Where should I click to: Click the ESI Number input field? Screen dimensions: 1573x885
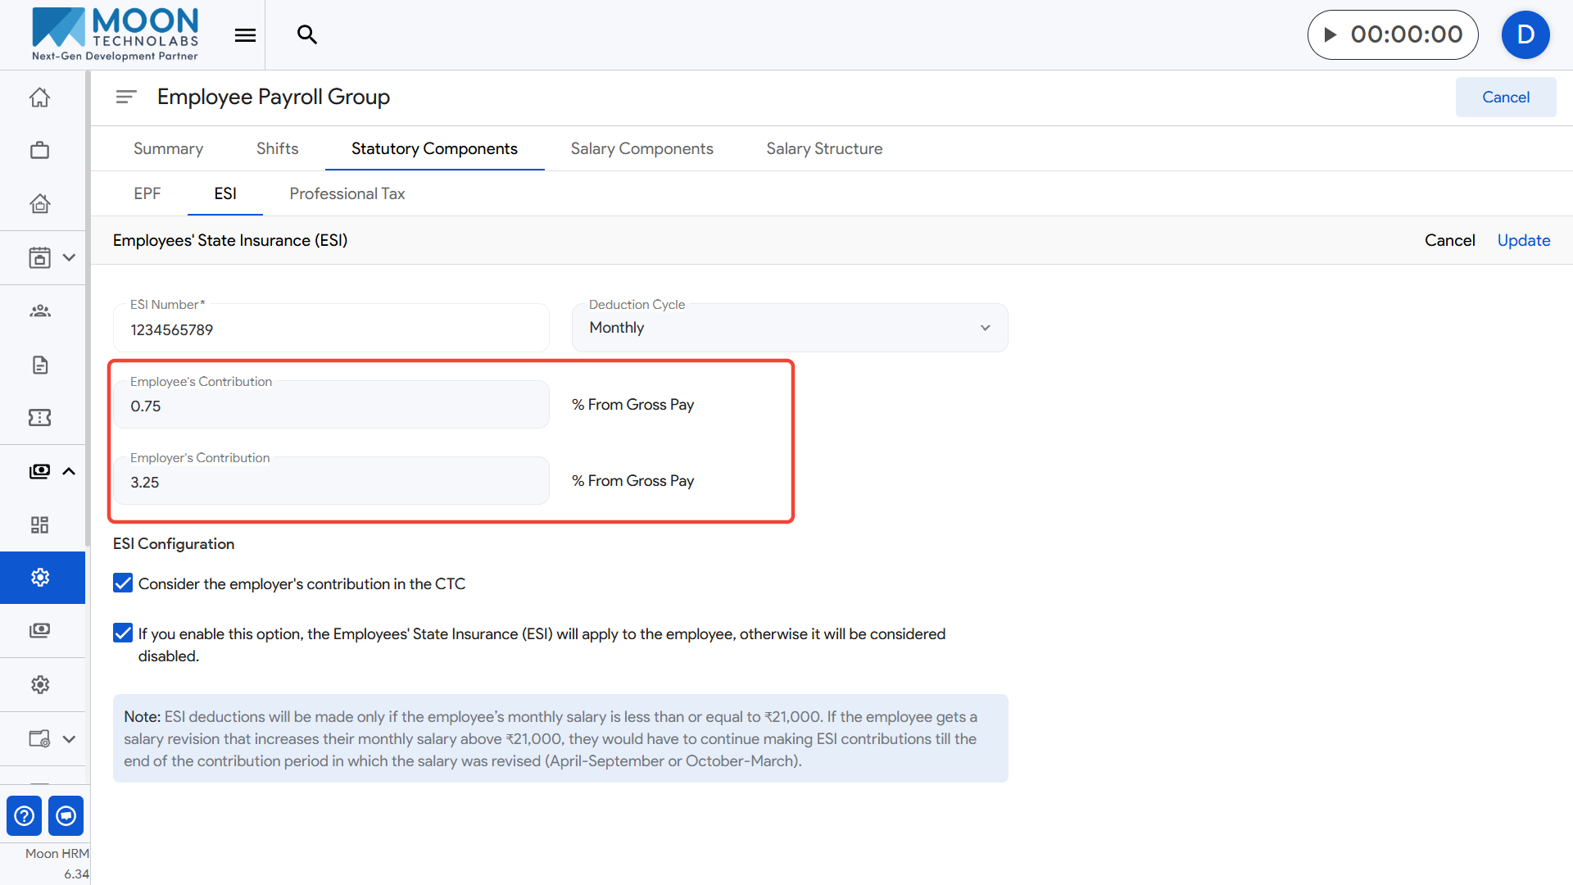click(331, 329)
